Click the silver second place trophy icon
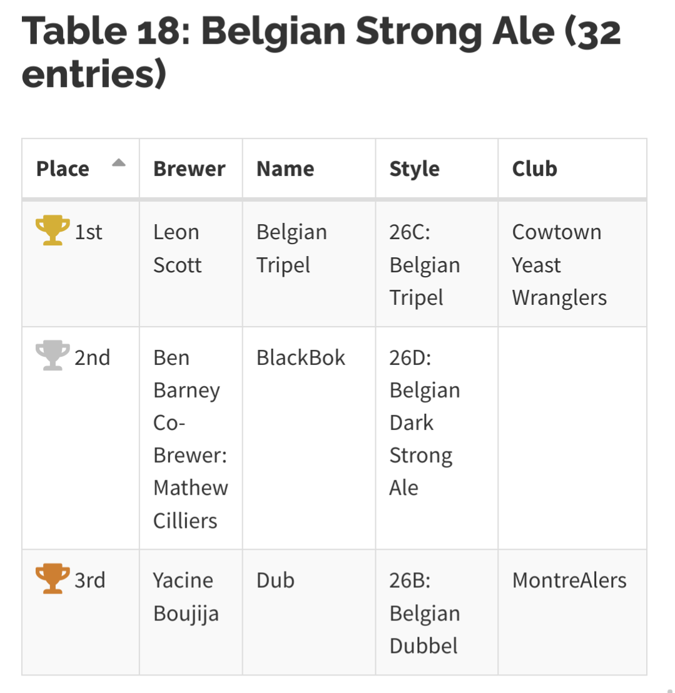675x693 pixels. [53, 356]
